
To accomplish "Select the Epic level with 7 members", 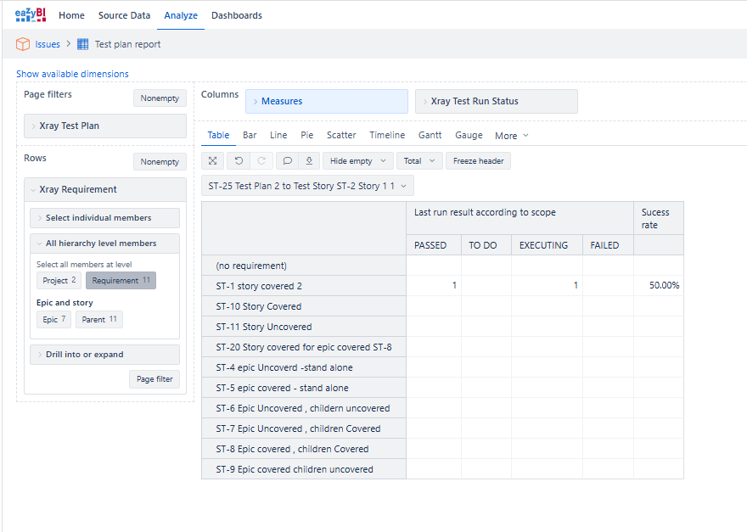I will tap(53, 320).
